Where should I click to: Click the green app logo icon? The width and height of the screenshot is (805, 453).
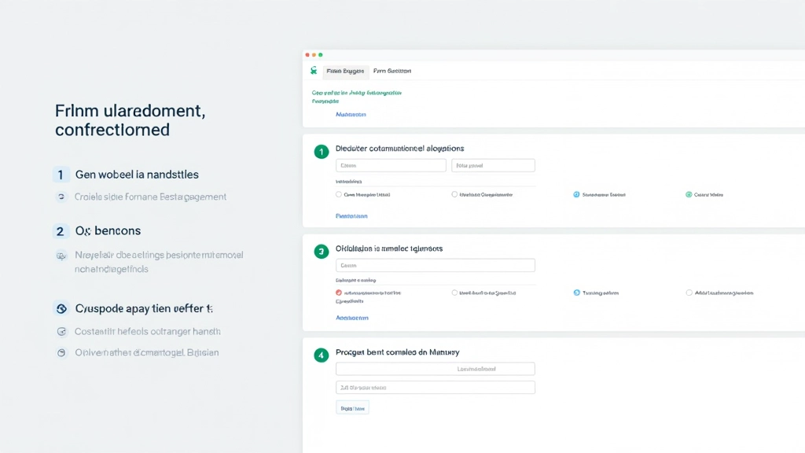pos(314,71)
